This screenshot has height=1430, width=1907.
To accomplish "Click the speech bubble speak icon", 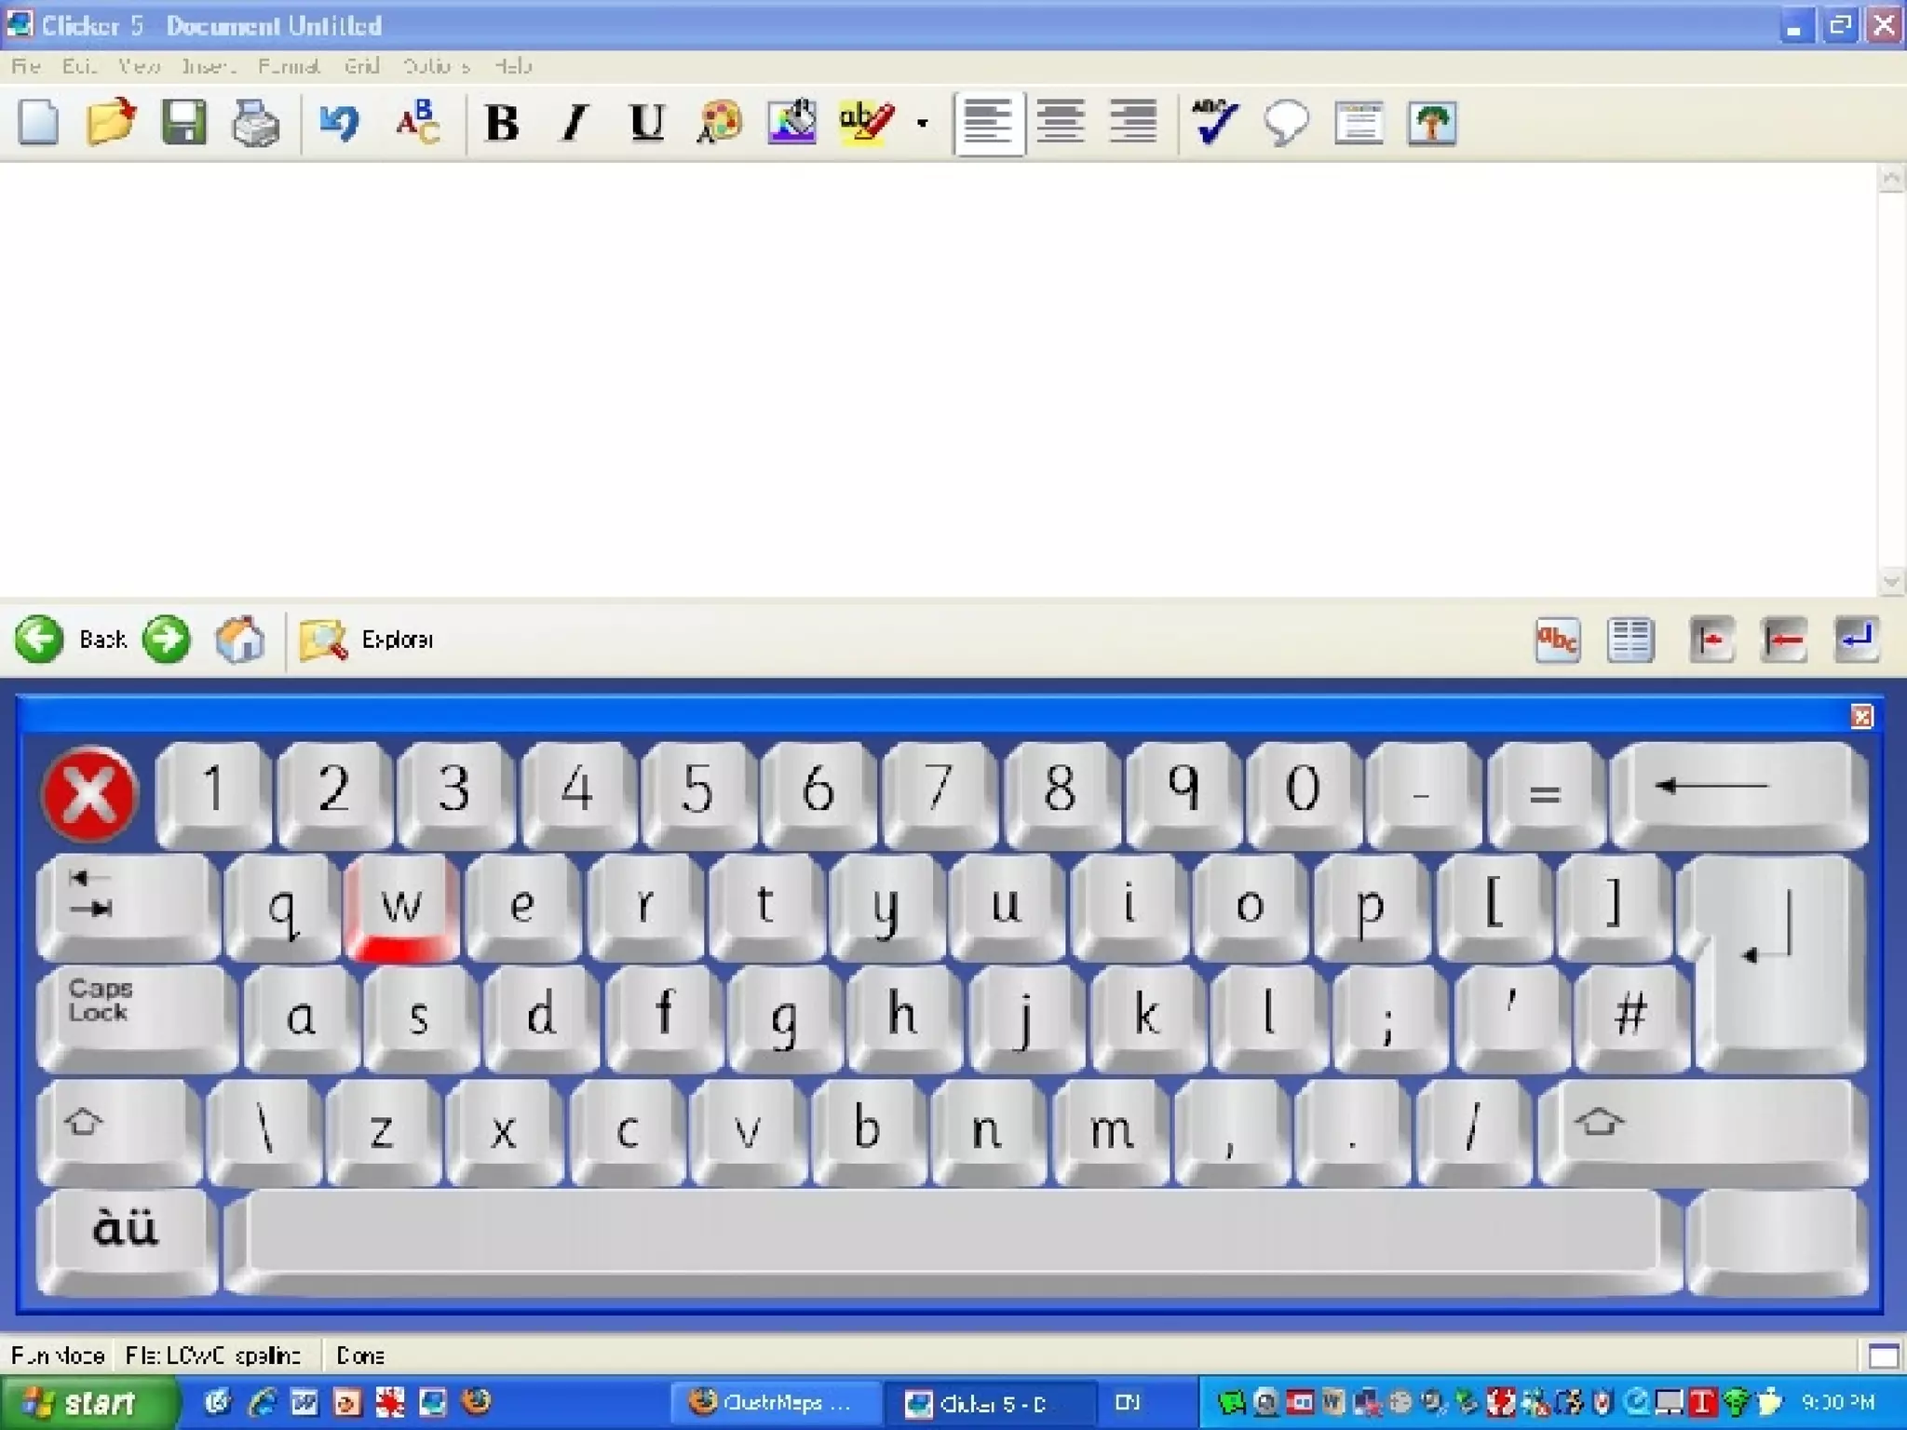I will click(x=1286, y=122).
